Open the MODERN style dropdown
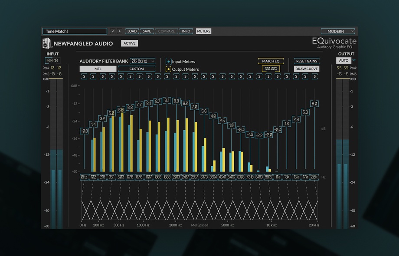Image resolution: width=399 pixels, height=256 pixels. coord(338,31)
